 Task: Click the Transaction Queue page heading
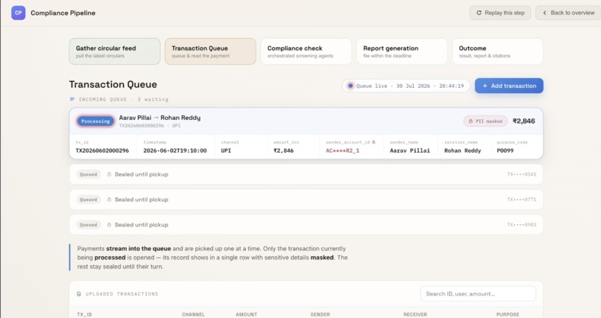113,84
